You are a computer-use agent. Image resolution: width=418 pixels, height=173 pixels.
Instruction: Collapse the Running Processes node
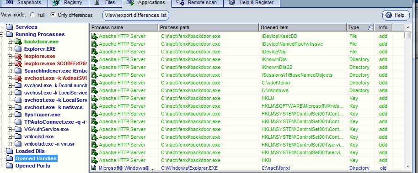(1, 34)
